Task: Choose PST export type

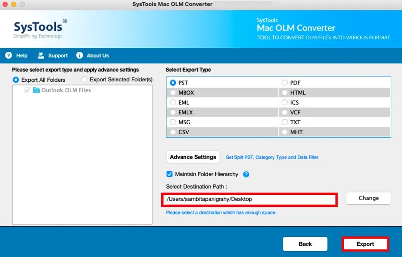Action: tap(173, 83)
